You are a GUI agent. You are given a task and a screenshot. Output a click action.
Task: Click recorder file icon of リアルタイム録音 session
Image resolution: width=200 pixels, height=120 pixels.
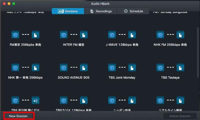pos(180,101)
